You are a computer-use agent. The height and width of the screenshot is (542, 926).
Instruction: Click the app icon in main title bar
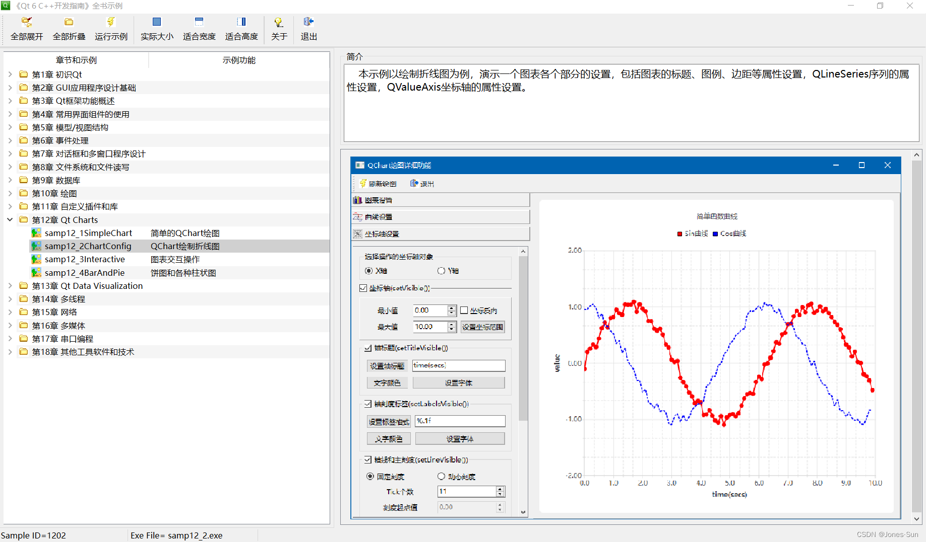pyautogui.click(x=6, y=6)
